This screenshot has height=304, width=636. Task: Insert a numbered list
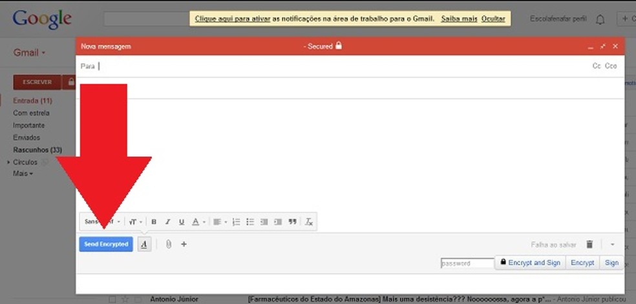(x=236, y=222)
